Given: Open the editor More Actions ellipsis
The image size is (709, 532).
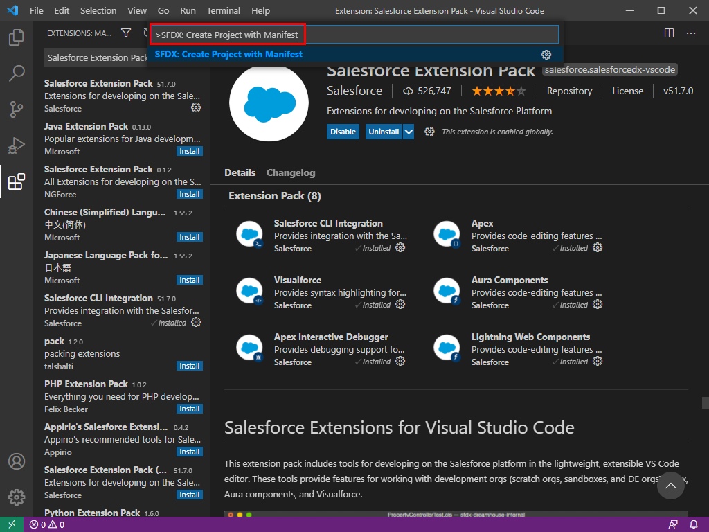Looking at the screenshot, I should point(691,33).
